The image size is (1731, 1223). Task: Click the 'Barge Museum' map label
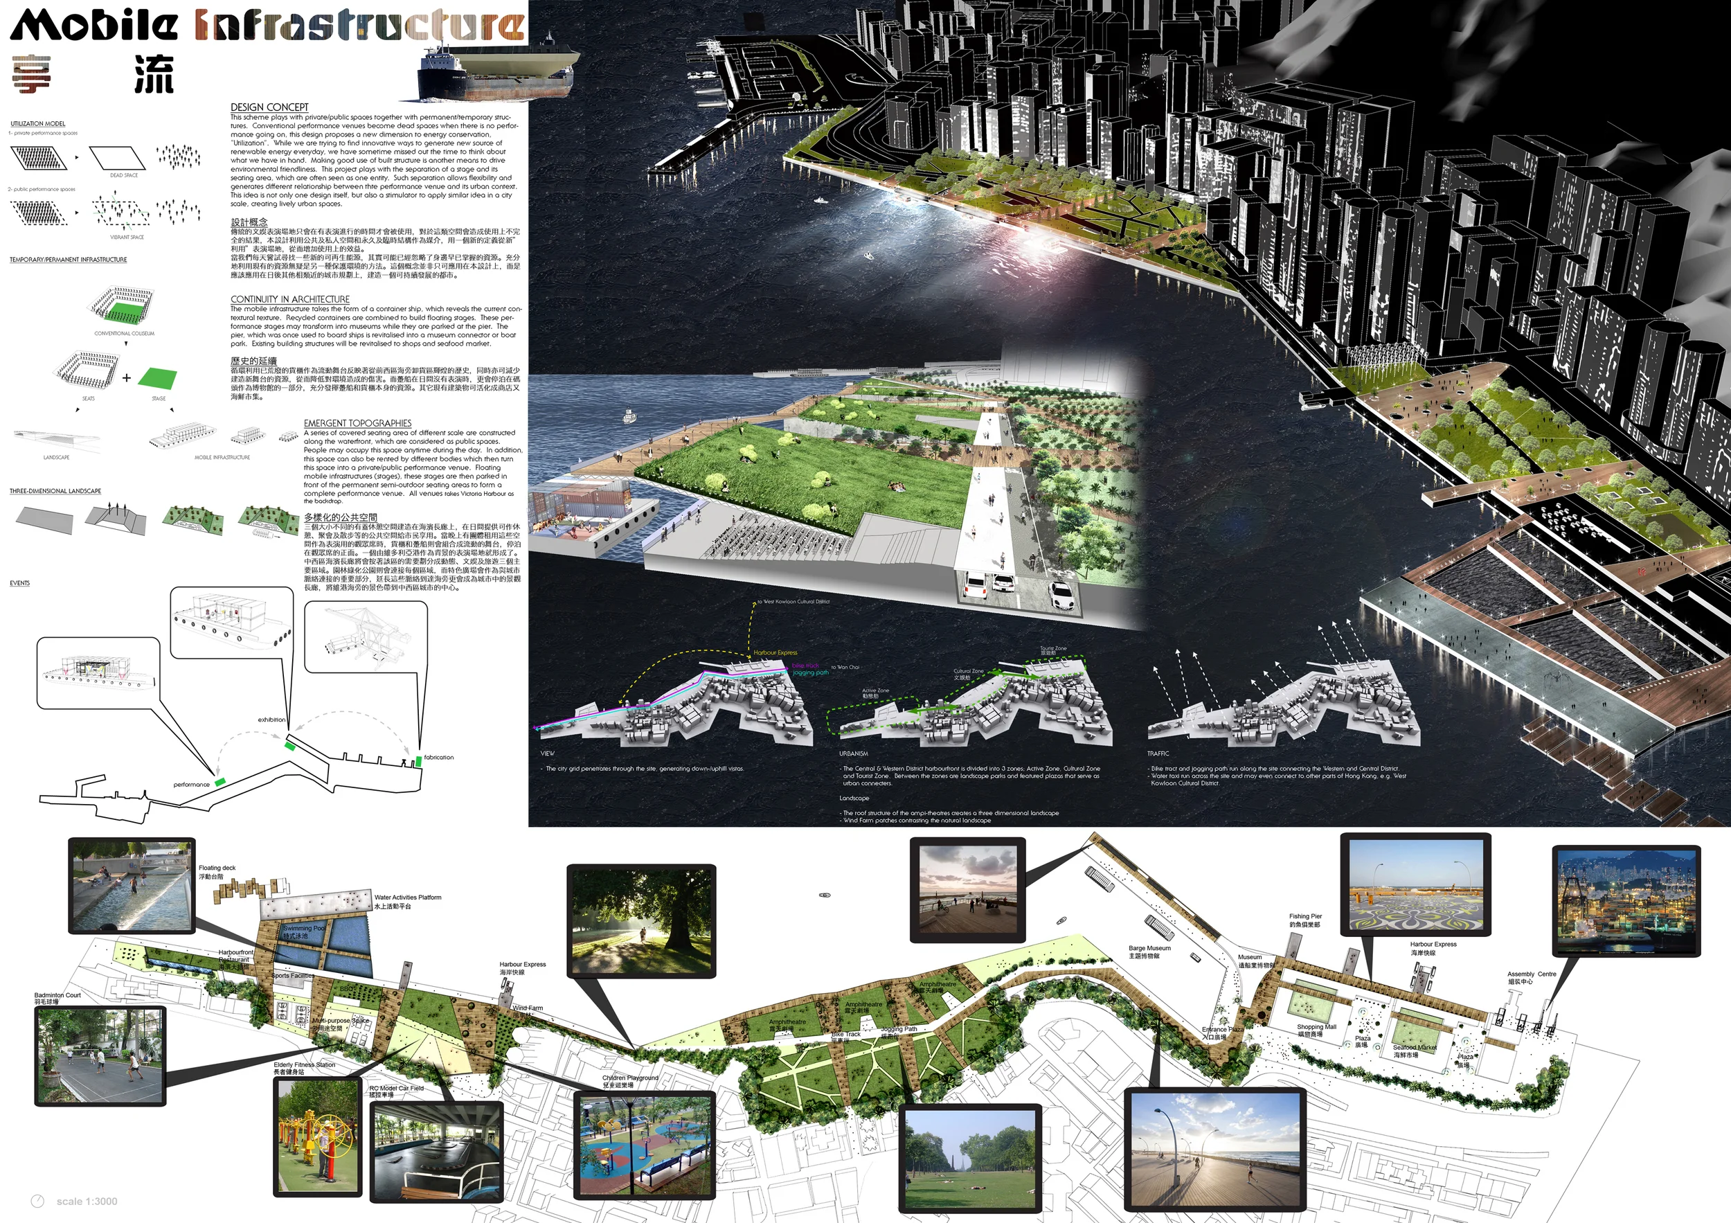click(x=1149, y=948)
